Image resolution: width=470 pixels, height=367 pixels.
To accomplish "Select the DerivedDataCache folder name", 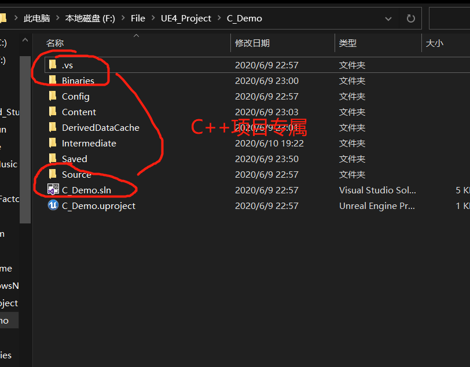I will coord(100,128).
